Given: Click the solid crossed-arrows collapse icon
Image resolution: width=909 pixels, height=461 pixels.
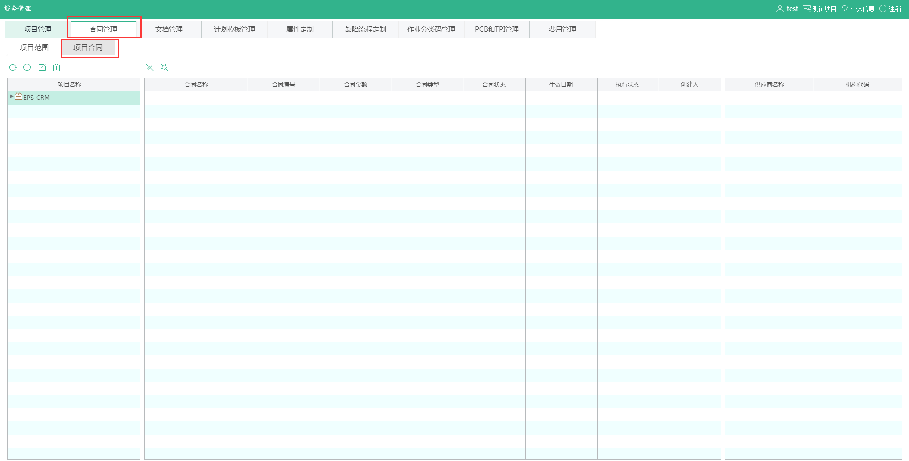Looking at the screenshot, I should (x=150, y=67).
